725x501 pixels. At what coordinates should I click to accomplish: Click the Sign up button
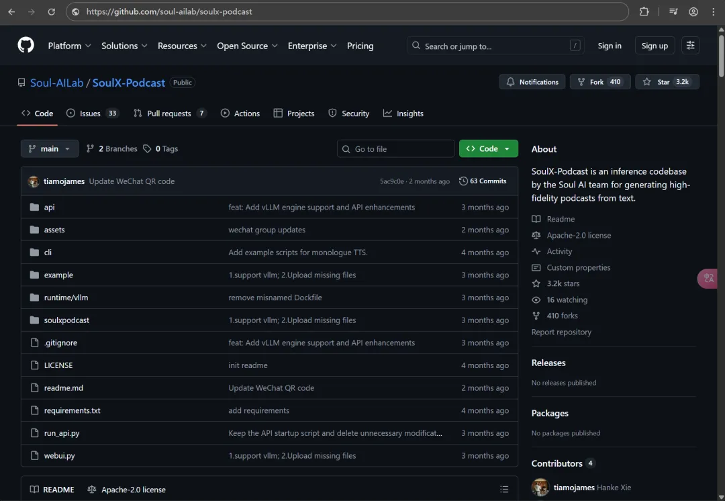pos(655,46)
